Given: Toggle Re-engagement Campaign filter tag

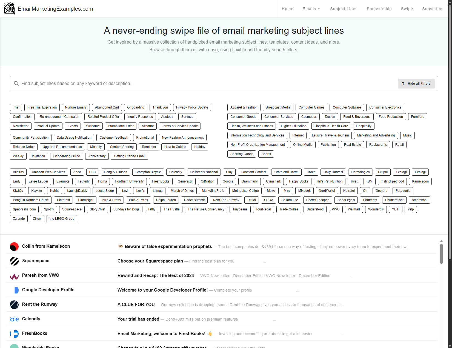Looking at the screenshot, I should point(59,117).
